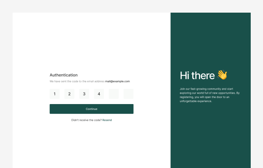Click the mail@example.com email address
Screen dimensions: 263x168
click(x=117, y=81)
